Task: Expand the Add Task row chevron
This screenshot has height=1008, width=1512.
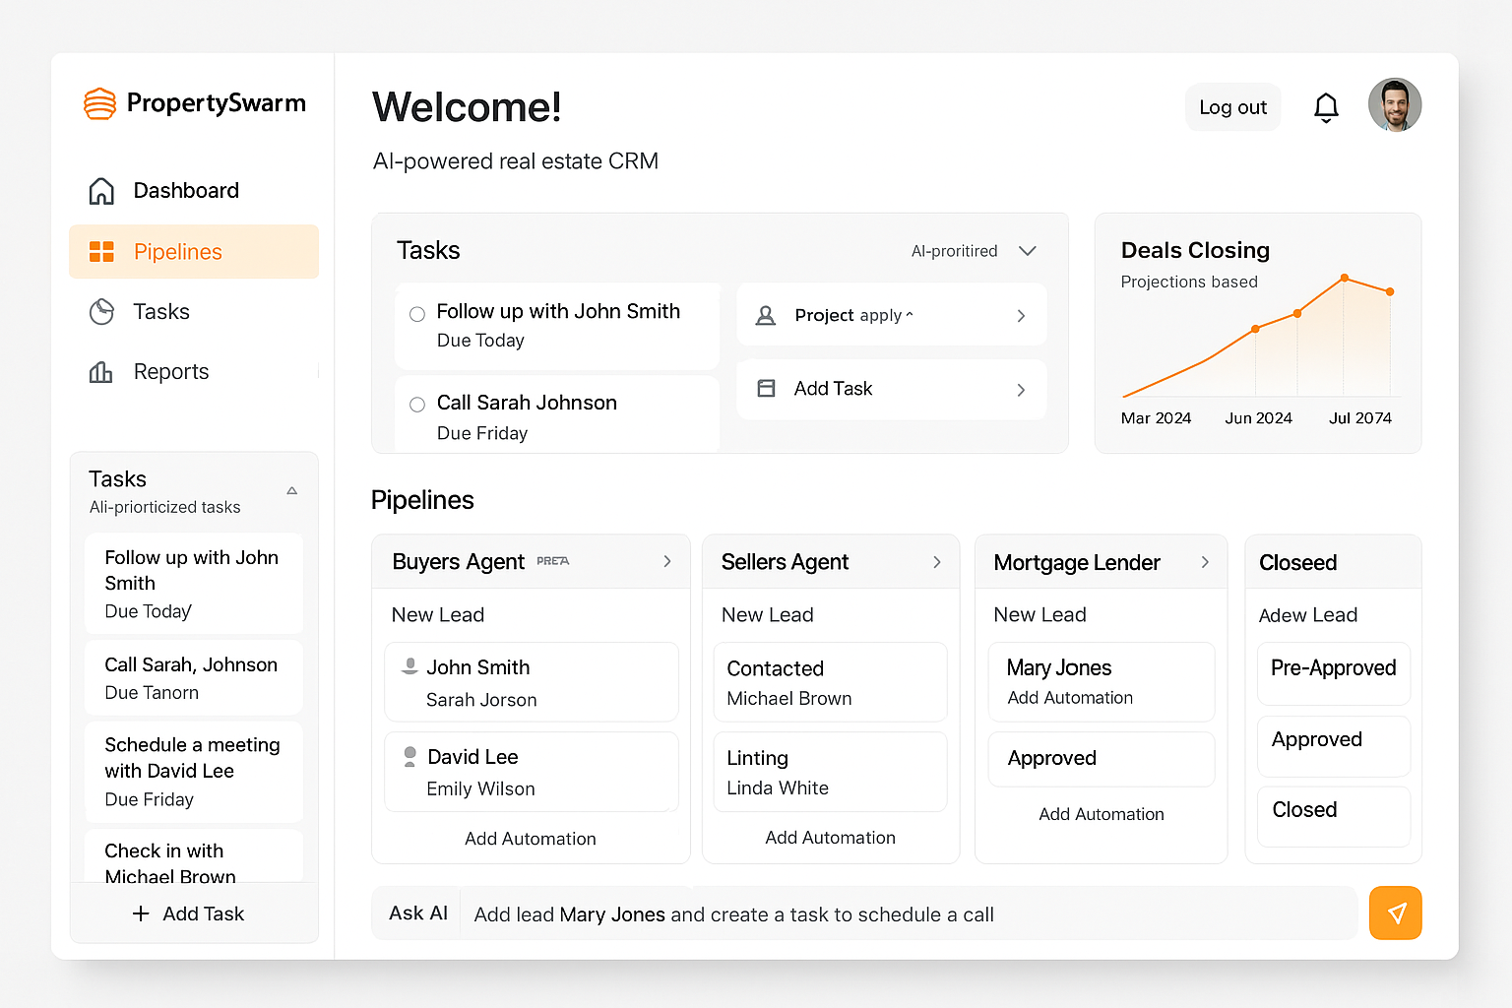Action: [1021, 390]
